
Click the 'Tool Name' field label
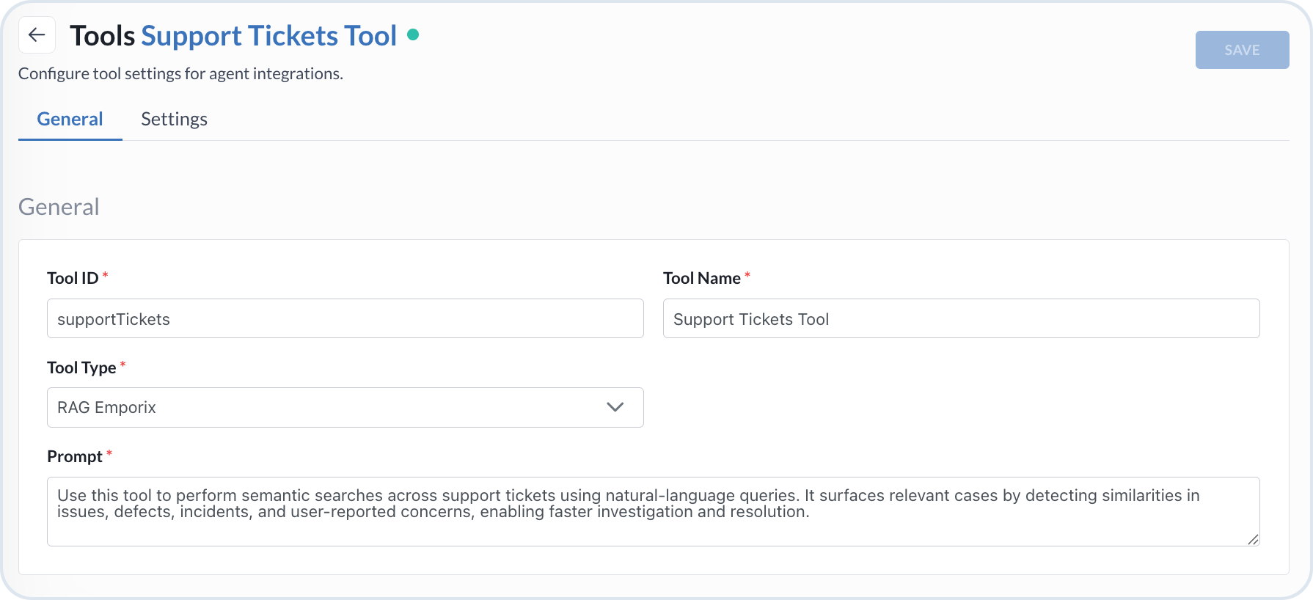tap(702, 278)
